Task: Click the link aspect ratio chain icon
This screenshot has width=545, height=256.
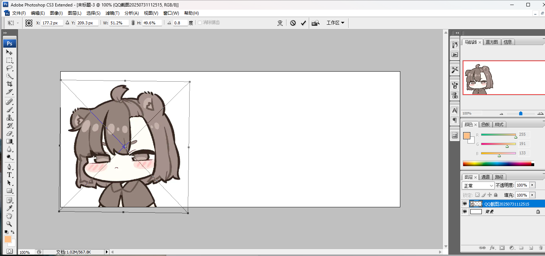Action: [133, 23]
